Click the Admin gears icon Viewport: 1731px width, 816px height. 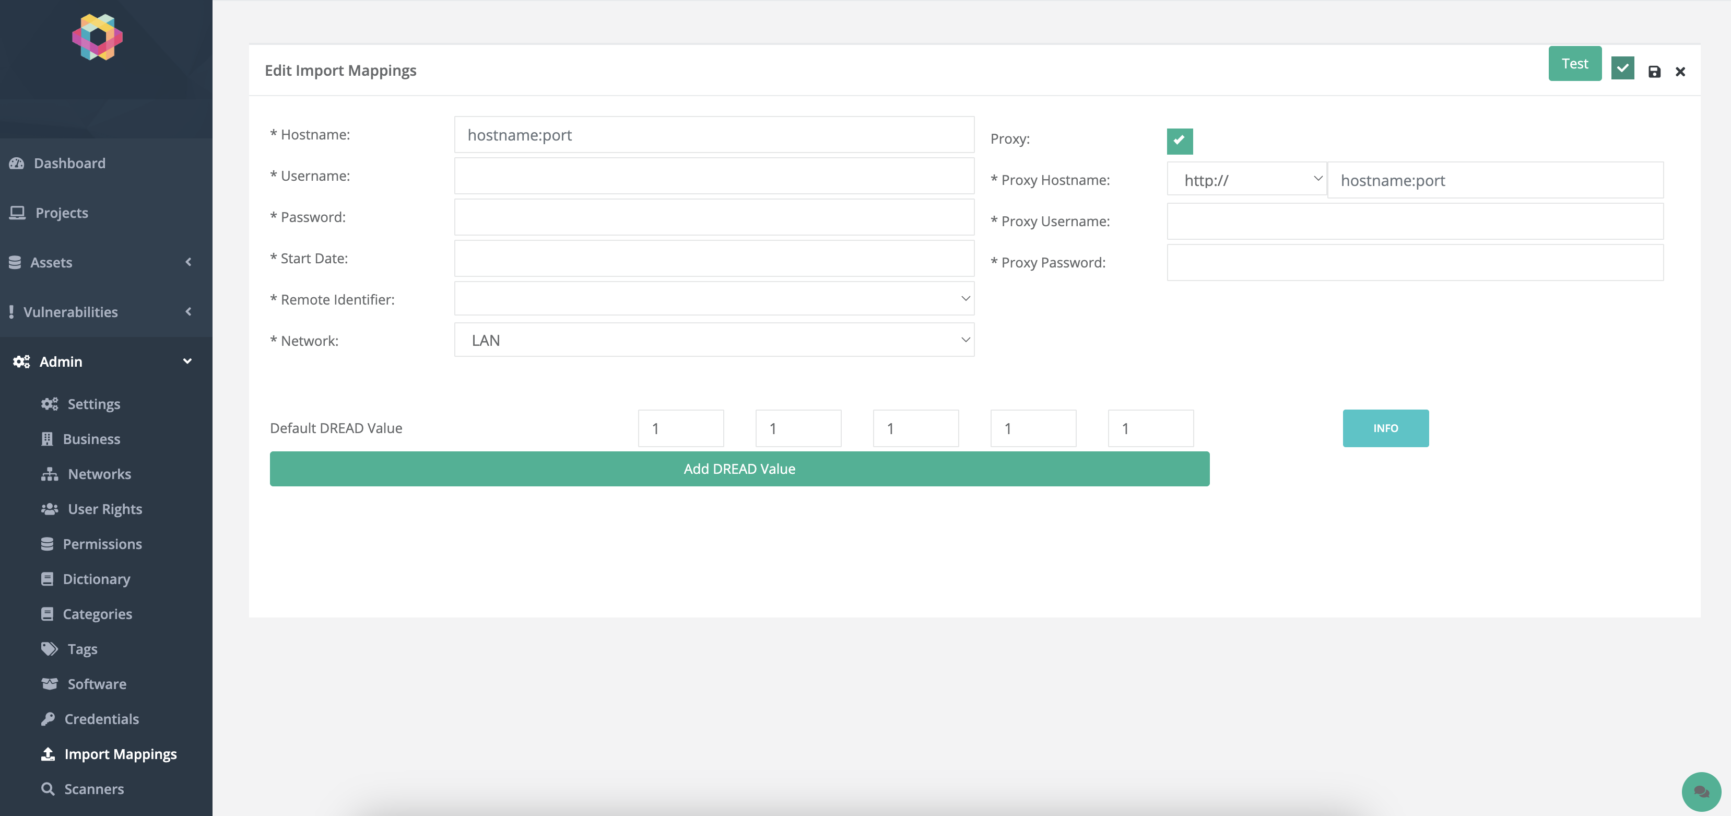tap(21, 362)
